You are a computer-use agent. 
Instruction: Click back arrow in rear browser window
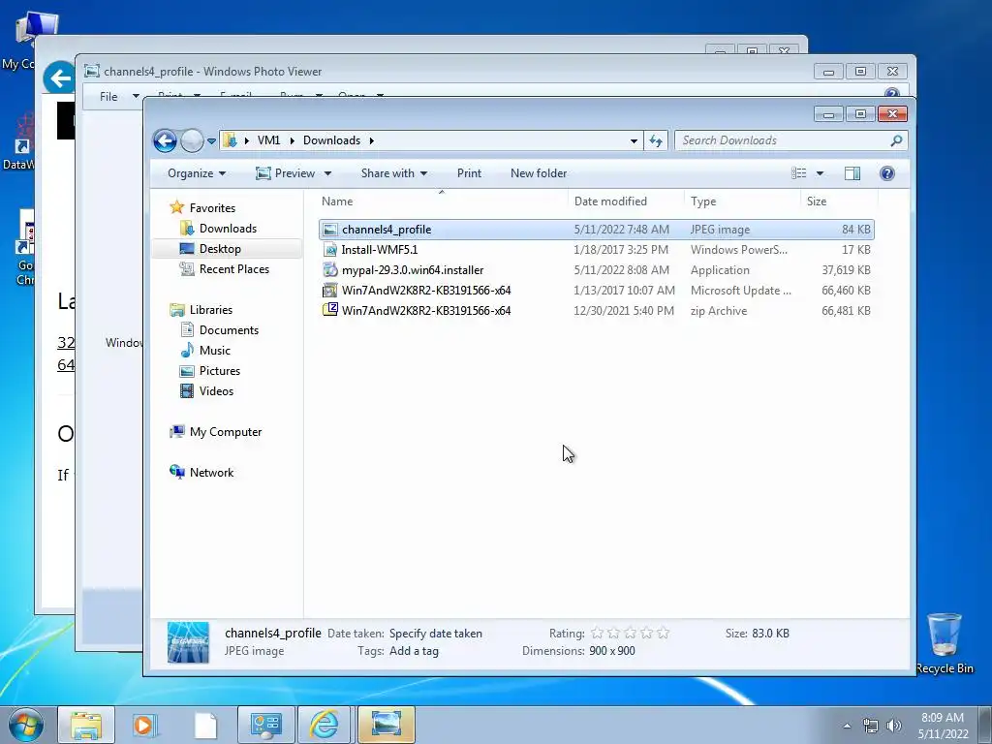click(x=59, y=78)
